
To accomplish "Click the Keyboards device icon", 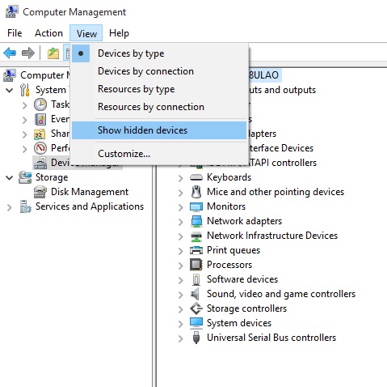I will (196, 177).
